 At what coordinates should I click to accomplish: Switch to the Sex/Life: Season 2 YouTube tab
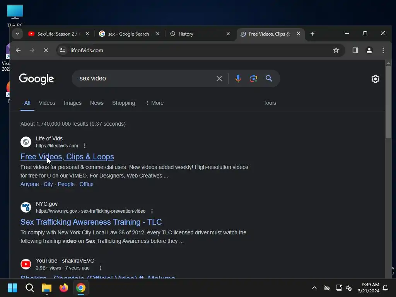(x=58, y=34)
